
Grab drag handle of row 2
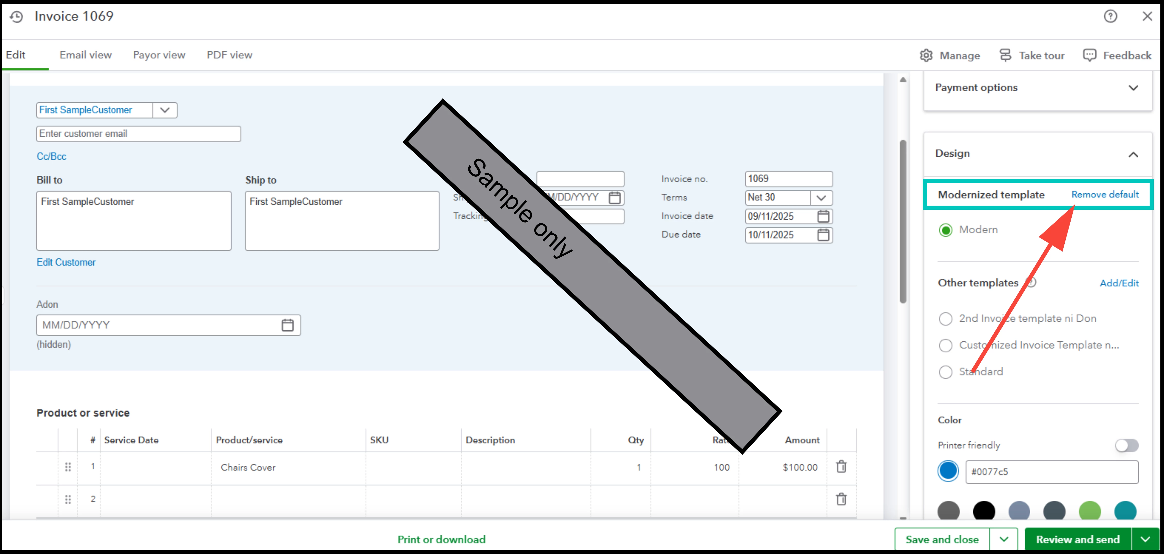[68, 499]
